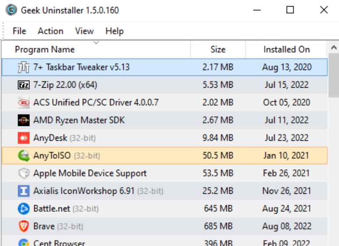Maximize the Geek Uninstaller window
The width and height of the screenshot is (339, 246).
[290, 10]
